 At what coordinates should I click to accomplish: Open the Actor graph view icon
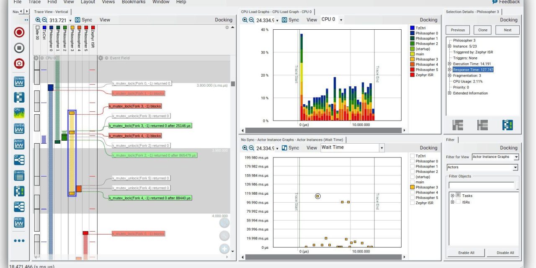(x=18, y=144)
